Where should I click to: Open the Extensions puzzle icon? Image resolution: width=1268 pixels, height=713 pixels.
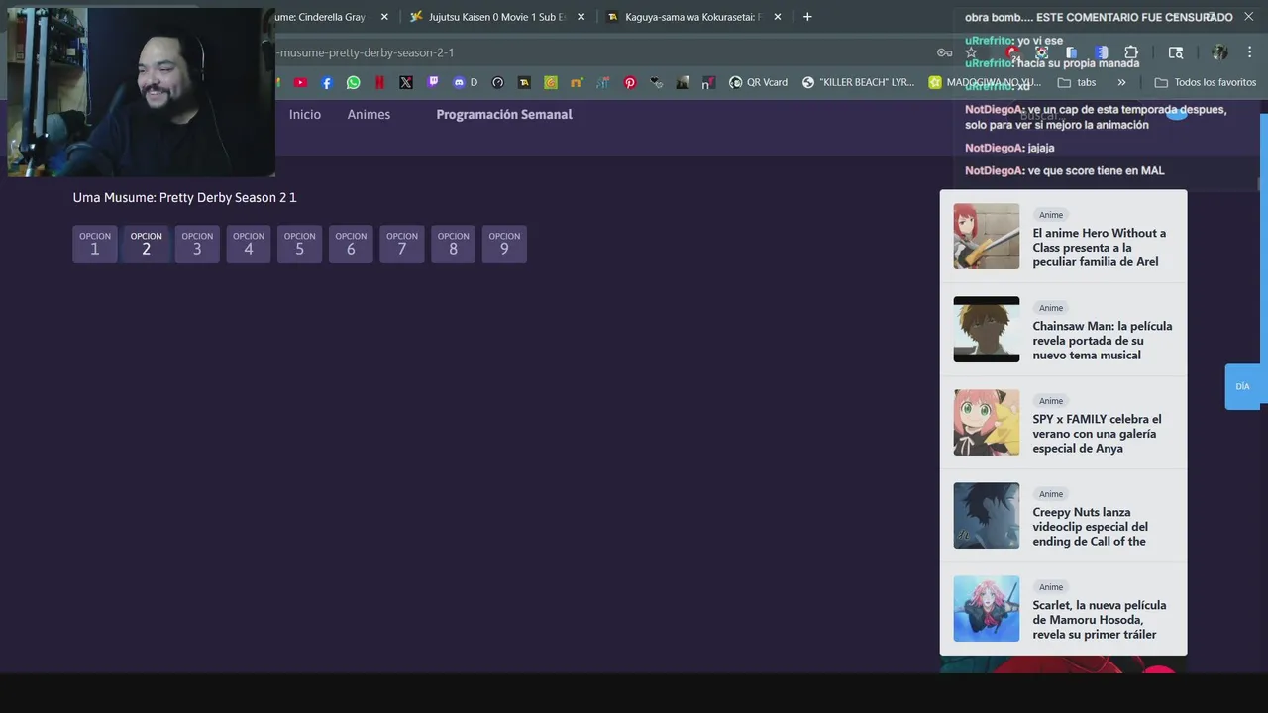click(x=1131, y=52)
